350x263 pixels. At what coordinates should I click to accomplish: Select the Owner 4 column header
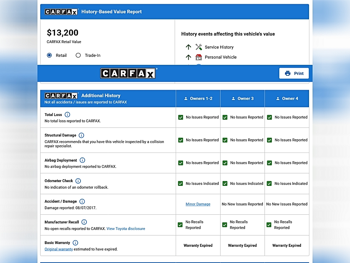[287, 99]
